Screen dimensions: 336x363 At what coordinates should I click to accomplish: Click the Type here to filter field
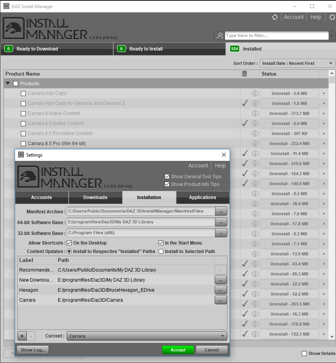click(x=277, y=35)
